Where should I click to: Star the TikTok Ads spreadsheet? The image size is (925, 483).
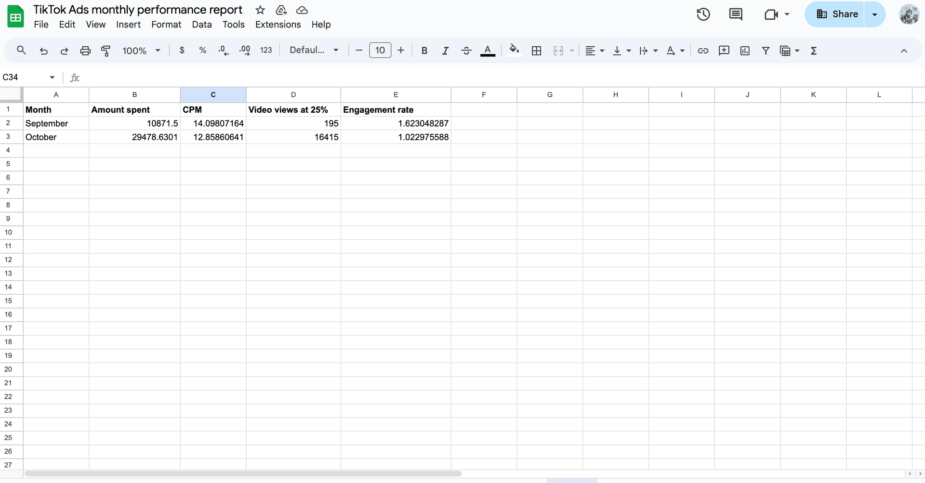(260, 10)
